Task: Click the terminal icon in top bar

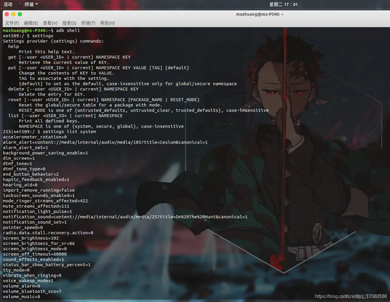Action: click(20, 4)
